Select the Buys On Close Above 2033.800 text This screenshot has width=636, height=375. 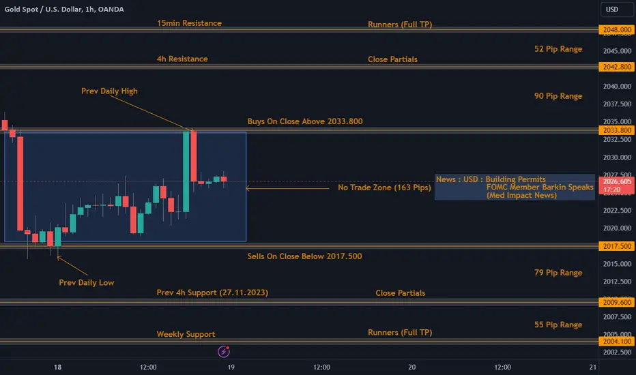(305, 121)
